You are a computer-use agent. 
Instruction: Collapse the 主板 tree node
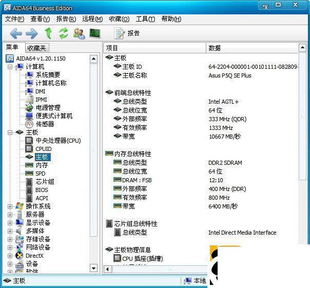pyautogui.click(x=10, y=132)
